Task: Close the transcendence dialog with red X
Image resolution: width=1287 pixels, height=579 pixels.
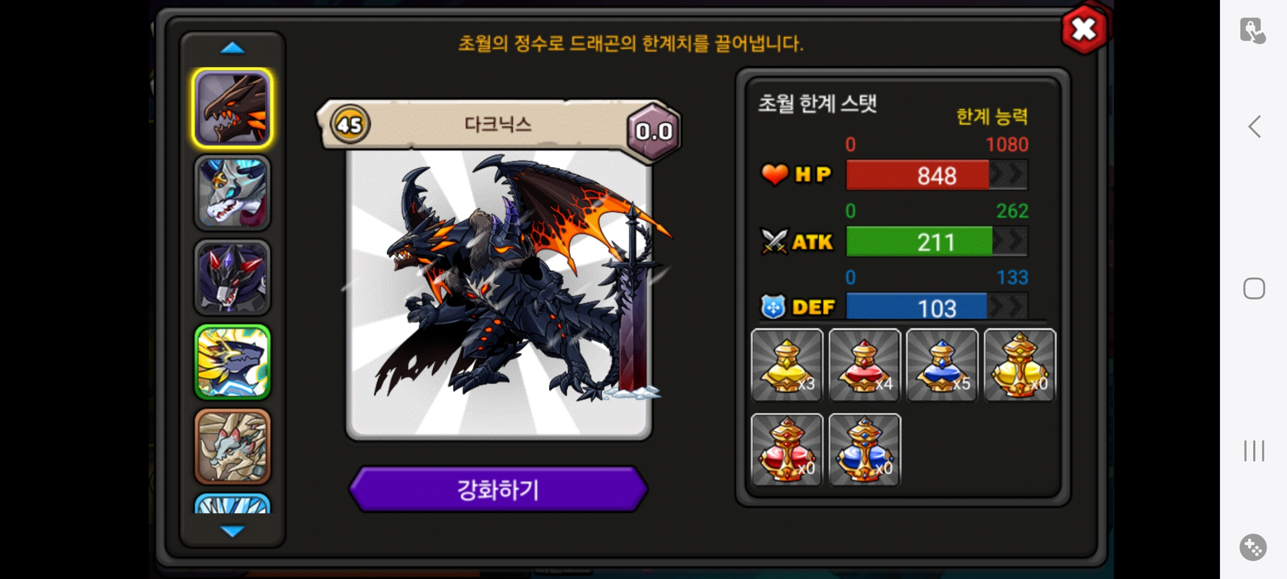Action: pyautogui.click(x=1084, y=29)
